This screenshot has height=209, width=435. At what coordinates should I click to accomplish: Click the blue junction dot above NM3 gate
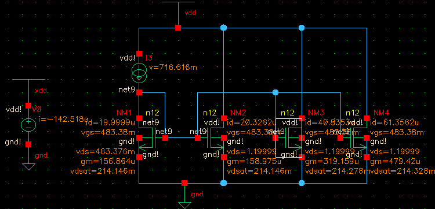tap(275, 92)
